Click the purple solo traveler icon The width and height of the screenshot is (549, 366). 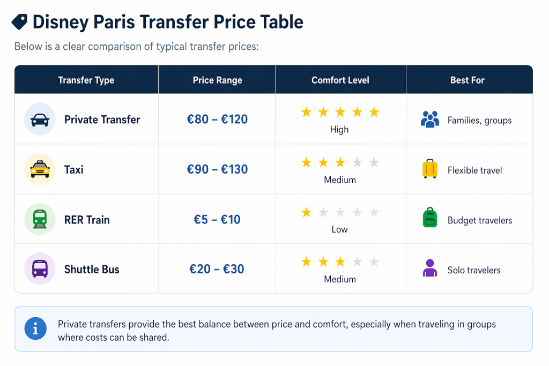coord(430,268)
